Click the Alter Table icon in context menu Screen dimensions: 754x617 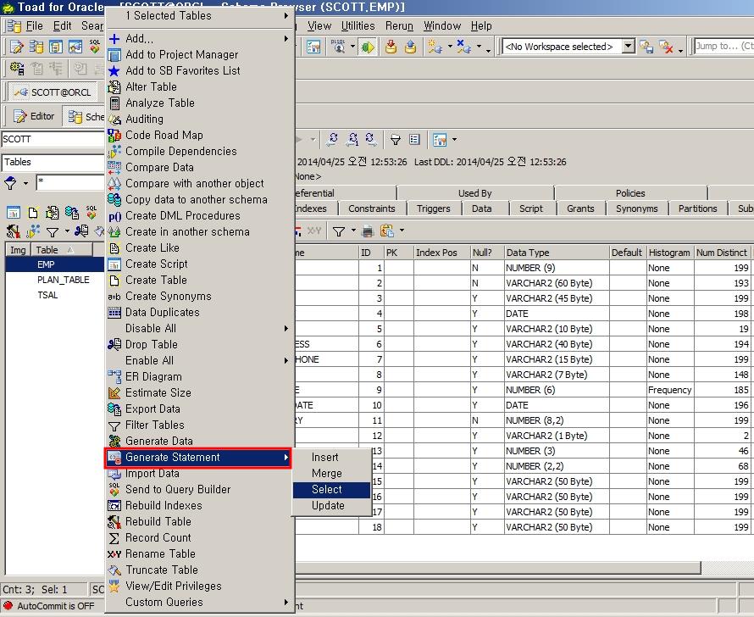click(x=115, y=86)
